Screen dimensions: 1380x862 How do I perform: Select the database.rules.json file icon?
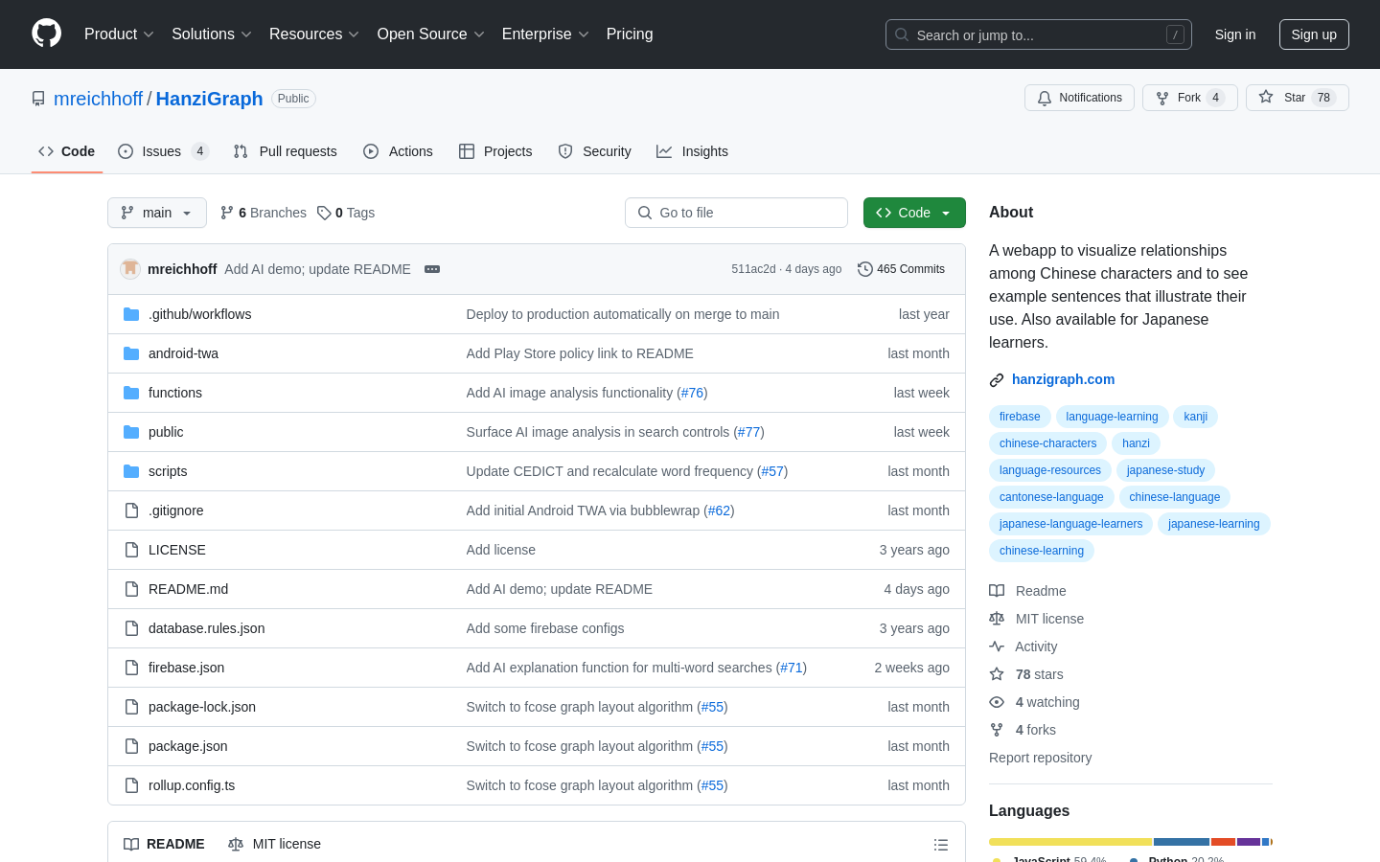click(x=131, y=628)
